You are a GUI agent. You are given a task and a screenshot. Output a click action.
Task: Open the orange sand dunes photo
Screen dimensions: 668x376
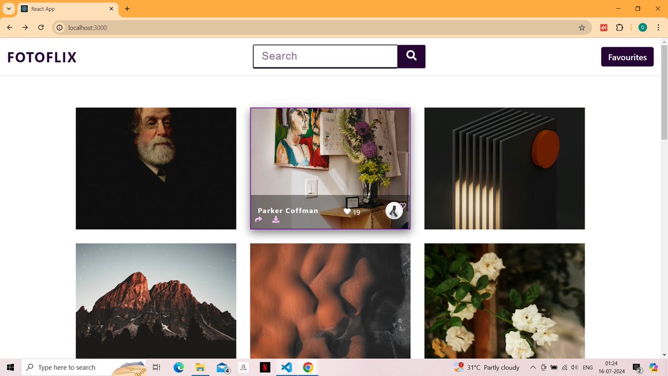coord(330,301)
